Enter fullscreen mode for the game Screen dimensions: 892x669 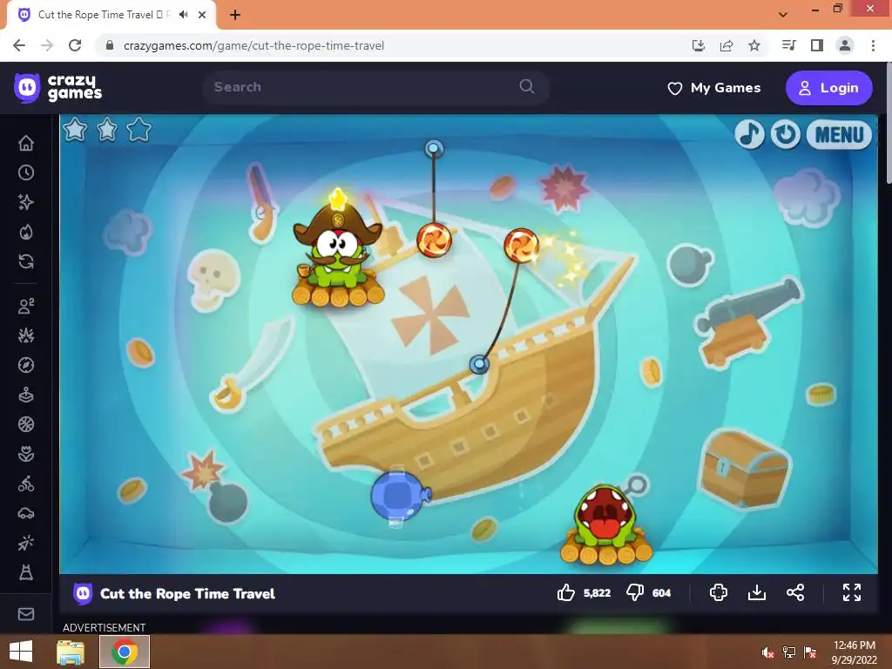852,592
